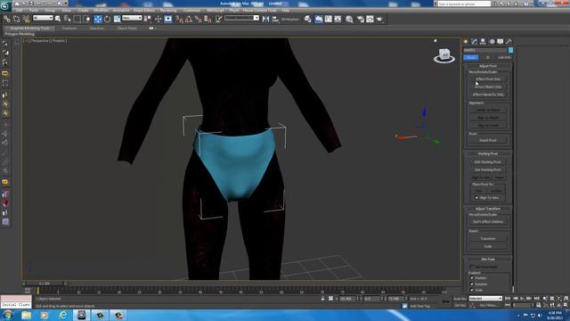This screenshot has height=321, width=570.
Task: Choose the Bind to Space Warp tool
Action: 26,19
